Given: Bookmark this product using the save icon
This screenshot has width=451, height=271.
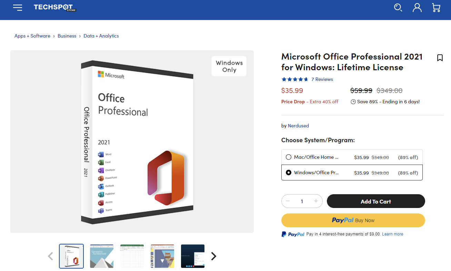Looking at the screenshot, I should coord(440,58).
